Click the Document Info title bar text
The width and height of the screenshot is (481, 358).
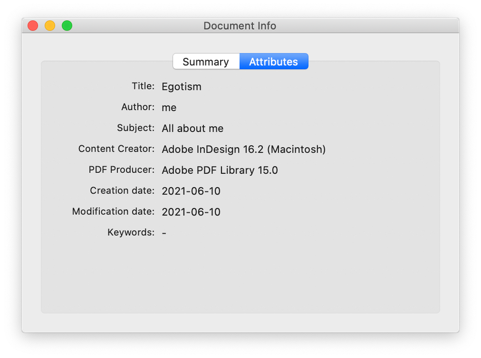240,26
